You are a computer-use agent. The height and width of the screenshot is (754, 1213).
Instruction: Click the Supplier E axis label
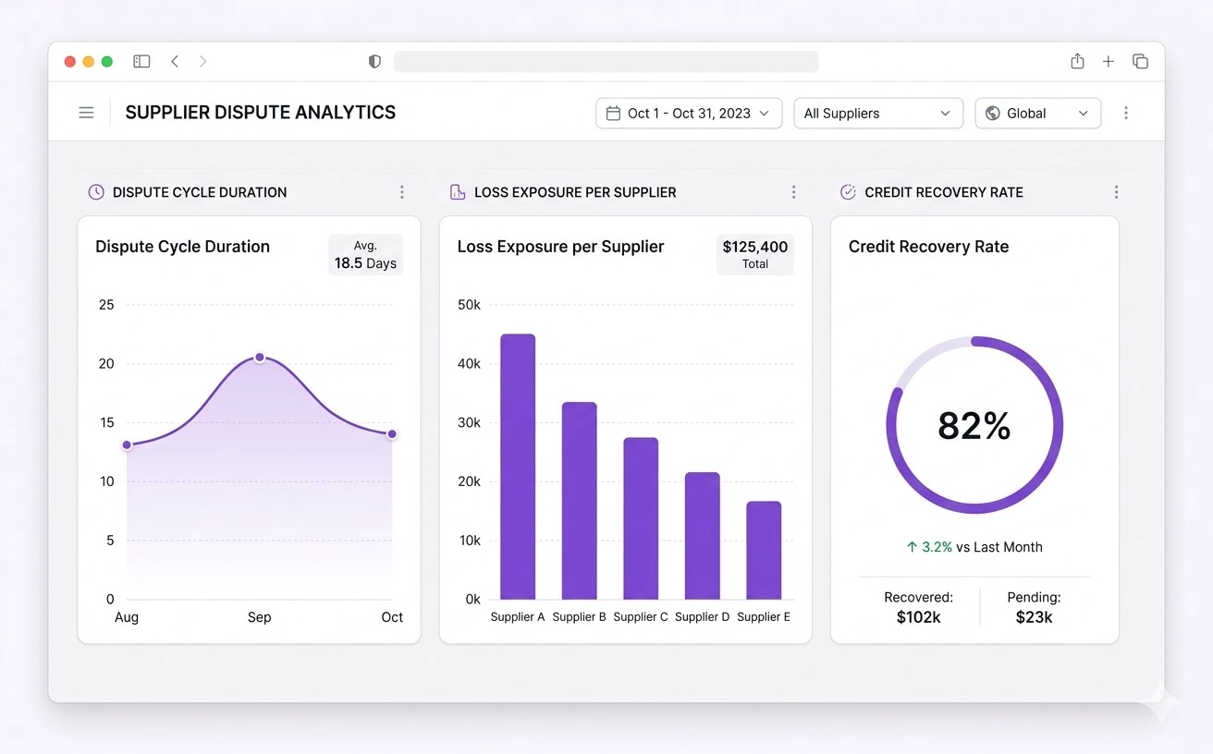764,617
